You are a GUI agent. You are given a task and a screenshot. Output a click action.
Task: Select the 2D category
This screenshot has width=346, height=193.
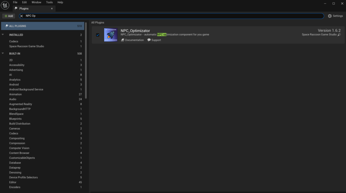[x=43, y=60]
